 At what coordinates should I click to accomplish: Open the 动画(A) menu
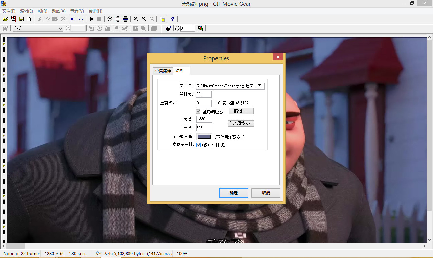tap(59, 11)
